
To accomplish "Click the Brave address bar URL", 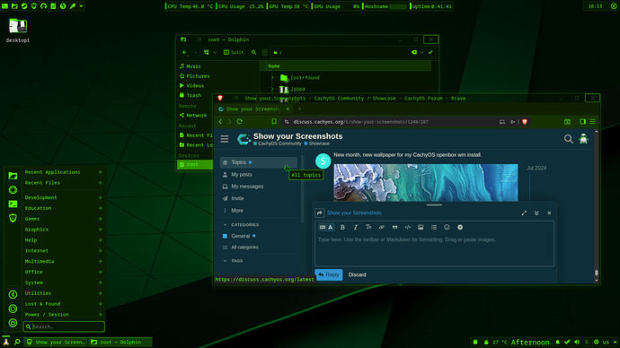I will [360, 122].
